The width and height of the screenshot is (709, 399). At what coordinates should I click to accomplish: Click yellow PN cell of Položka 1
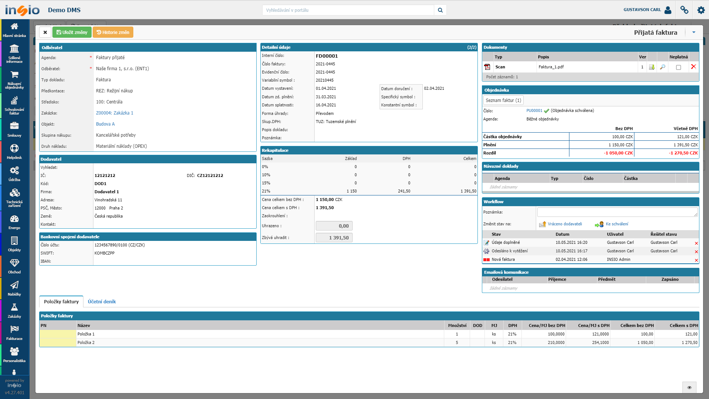(58, 334)
